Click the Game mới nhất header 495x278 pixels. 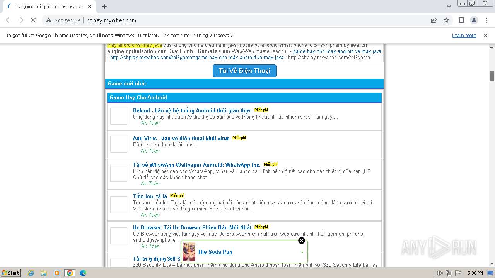coord(244,83)
